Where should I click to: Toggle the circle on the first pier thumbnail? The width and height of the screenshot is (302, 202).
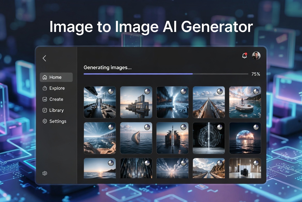[x=111, y=91]
